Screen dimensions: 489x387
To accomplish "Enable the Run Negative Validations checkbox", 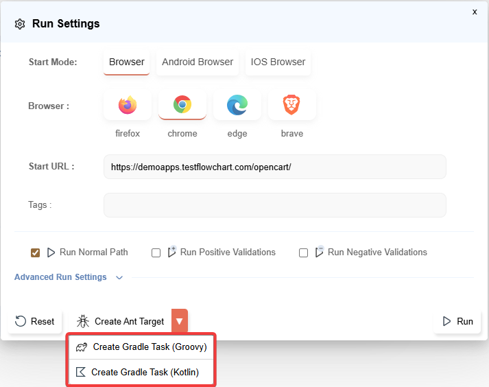I will click(303, 253).
